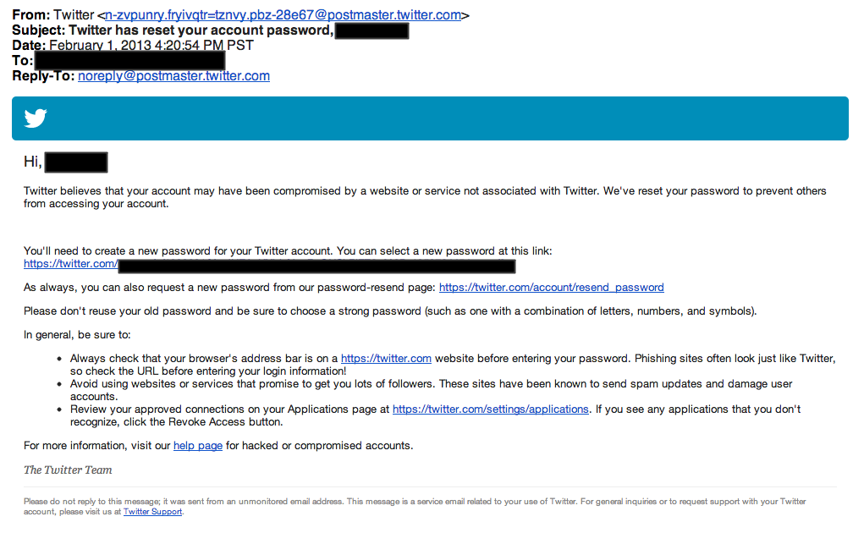Click the redacted name after "Hi,"

75,162
